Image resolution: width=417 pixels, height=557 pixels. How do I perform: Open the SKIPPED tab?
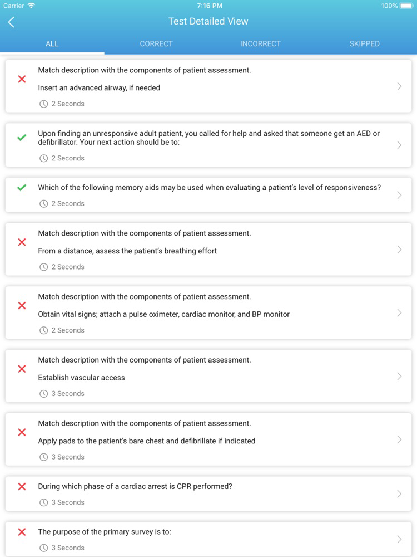click(365, 43)
